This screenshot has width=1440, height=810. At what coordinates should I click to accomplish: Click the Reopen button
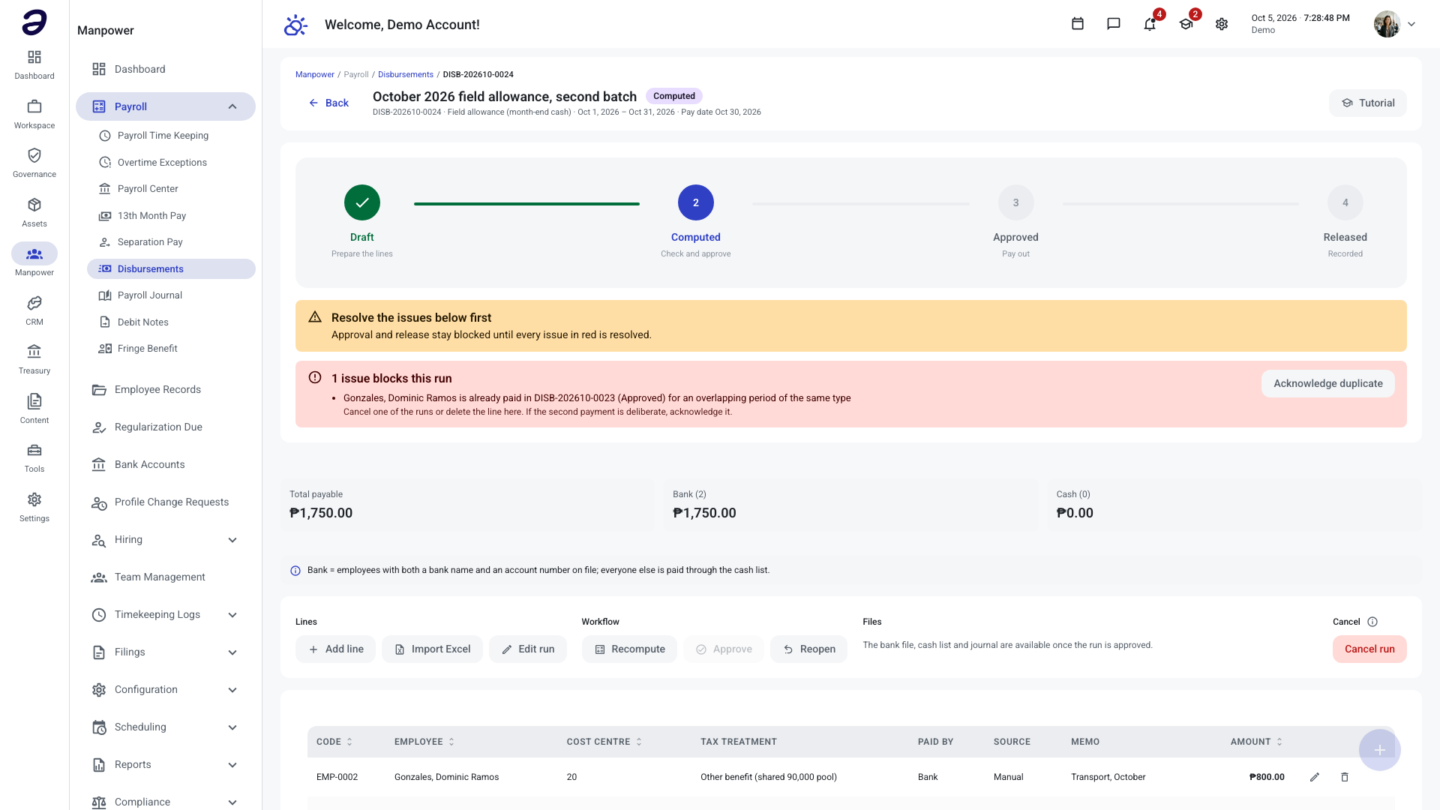coord(808,649)
